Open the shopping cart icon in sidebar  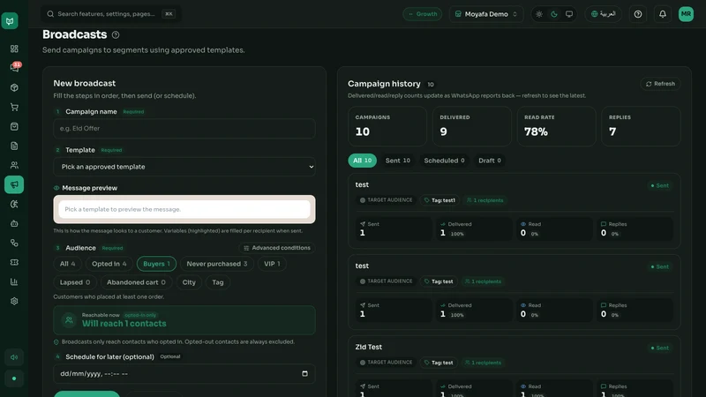point(14,107)
